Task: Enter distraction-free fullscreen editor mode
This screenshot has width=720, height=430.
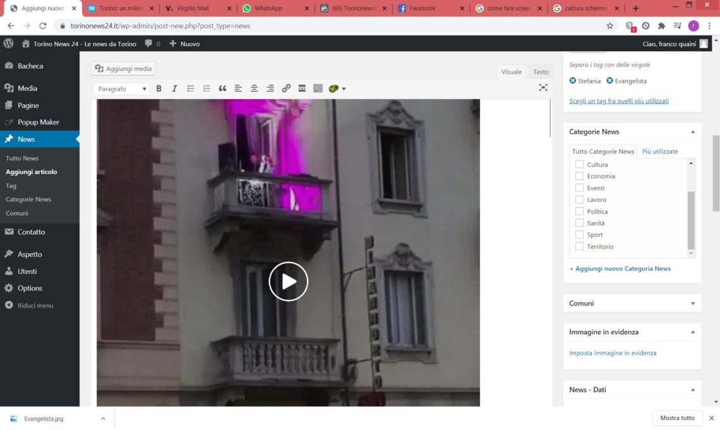Action: (x=543, y=88)
